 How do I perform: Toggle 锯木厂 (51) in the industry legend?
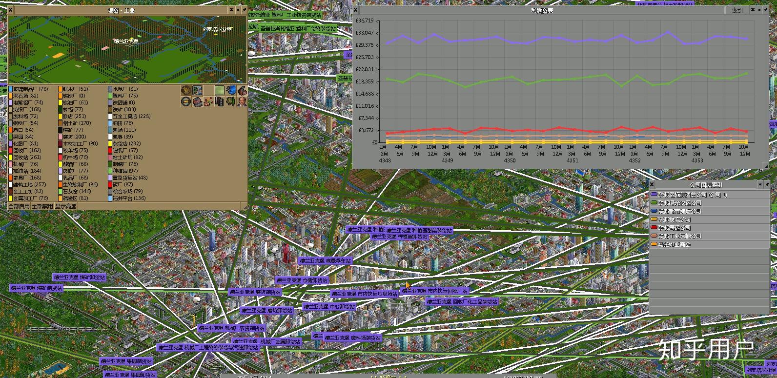coord(73,89)
